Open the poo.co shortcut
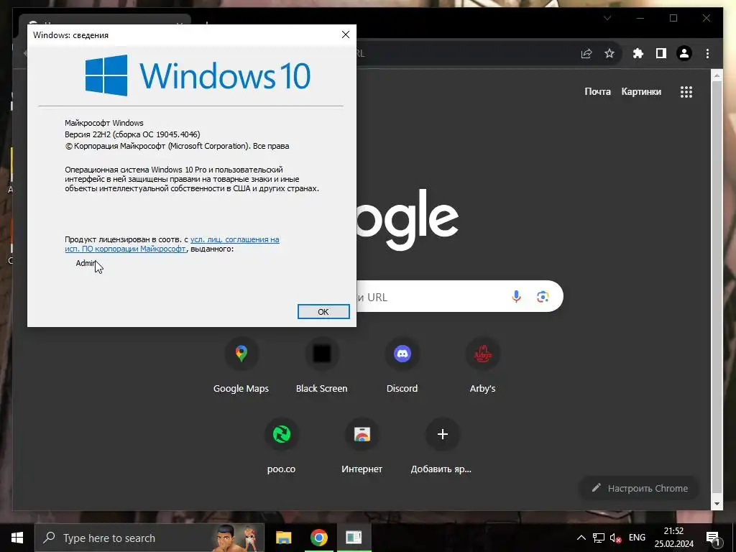The image size is (736, 552). pyautogui.click(x=282, y=446)
